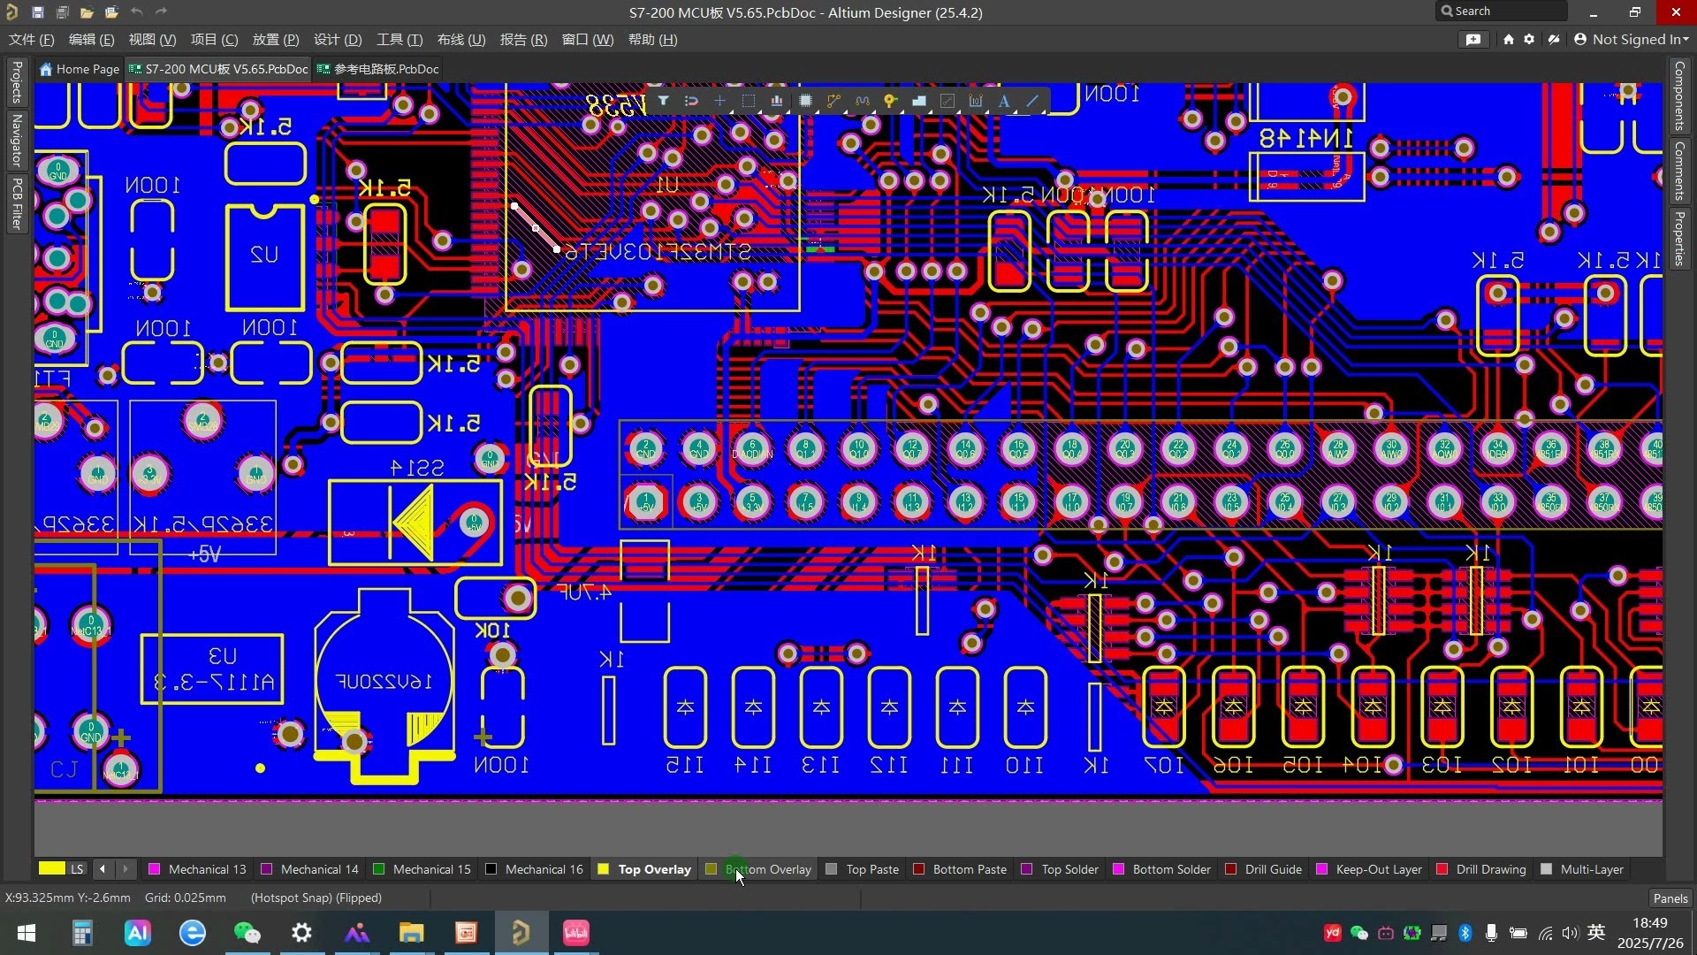Click in the Search field
This screenshot has width=1697, height=955.
pyautogui.click(x=1501, y=11)
